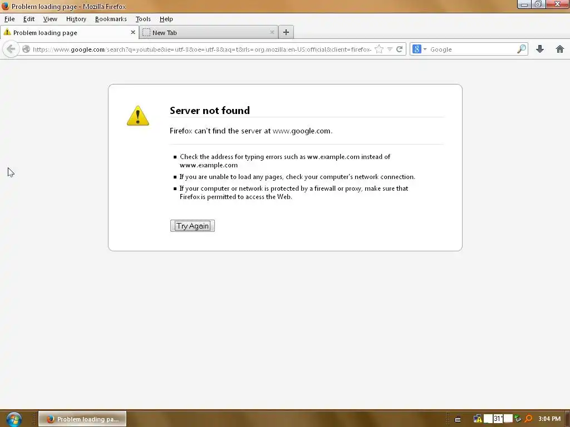Viewport: 570px width, 427px height.
Task: Click the Firefox taskbar button
Action: pos(82,419)
